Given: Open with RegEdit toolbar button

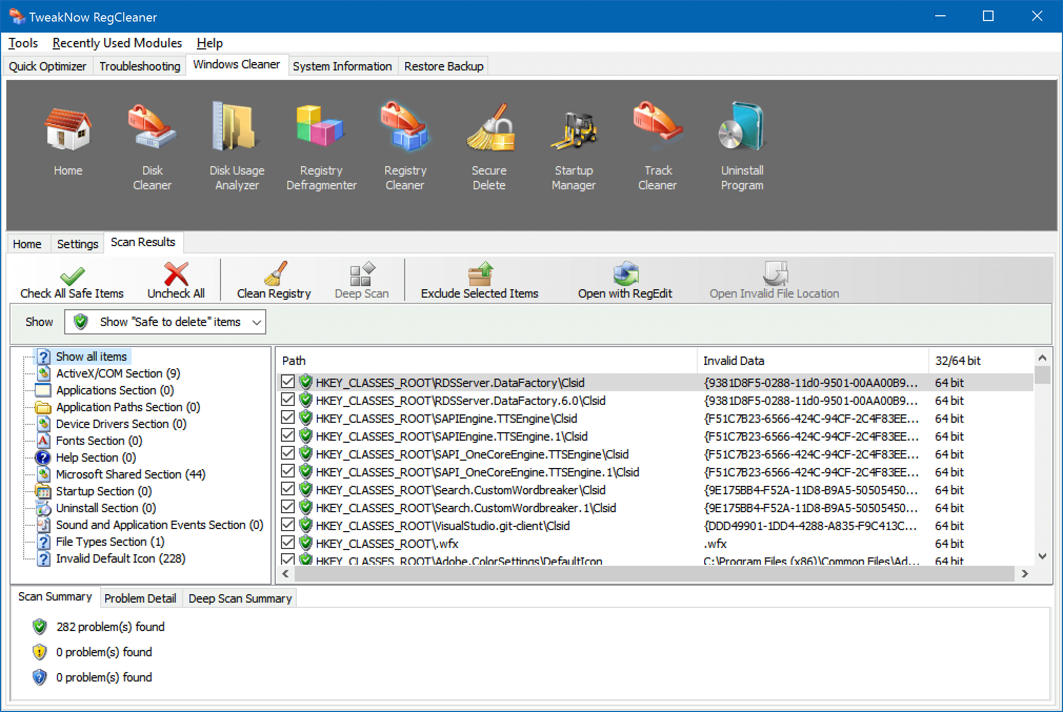Looking at the screenshot, I should 625,282.
